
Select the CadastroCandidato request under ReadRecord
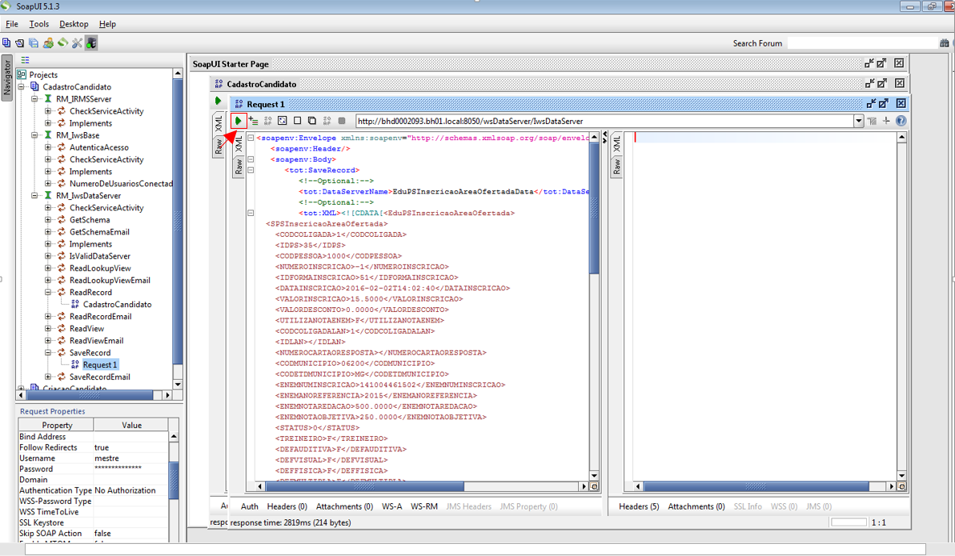117,305
